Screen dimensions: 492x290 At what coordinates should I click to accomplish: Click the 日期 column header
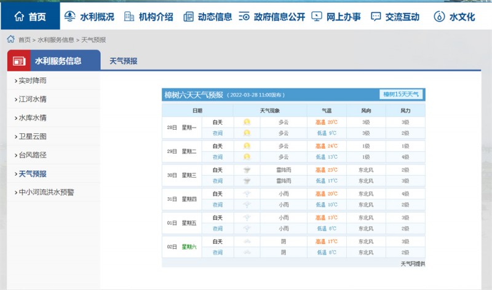[x=197, y=111]
